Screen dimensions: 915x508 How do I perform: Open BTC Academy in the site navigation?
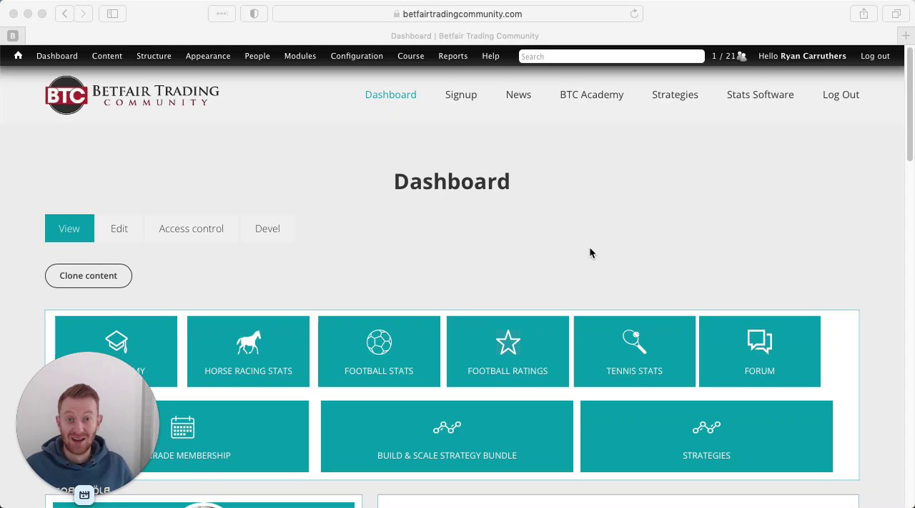click(x=592, y=94)
